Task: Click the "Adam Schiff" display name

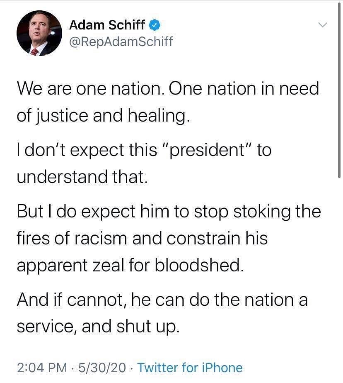Action: tap(107, 25)
